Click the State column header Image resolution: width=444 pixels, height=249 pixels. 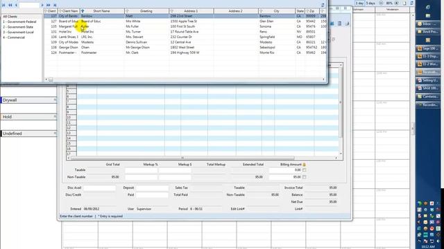(300, 11)
